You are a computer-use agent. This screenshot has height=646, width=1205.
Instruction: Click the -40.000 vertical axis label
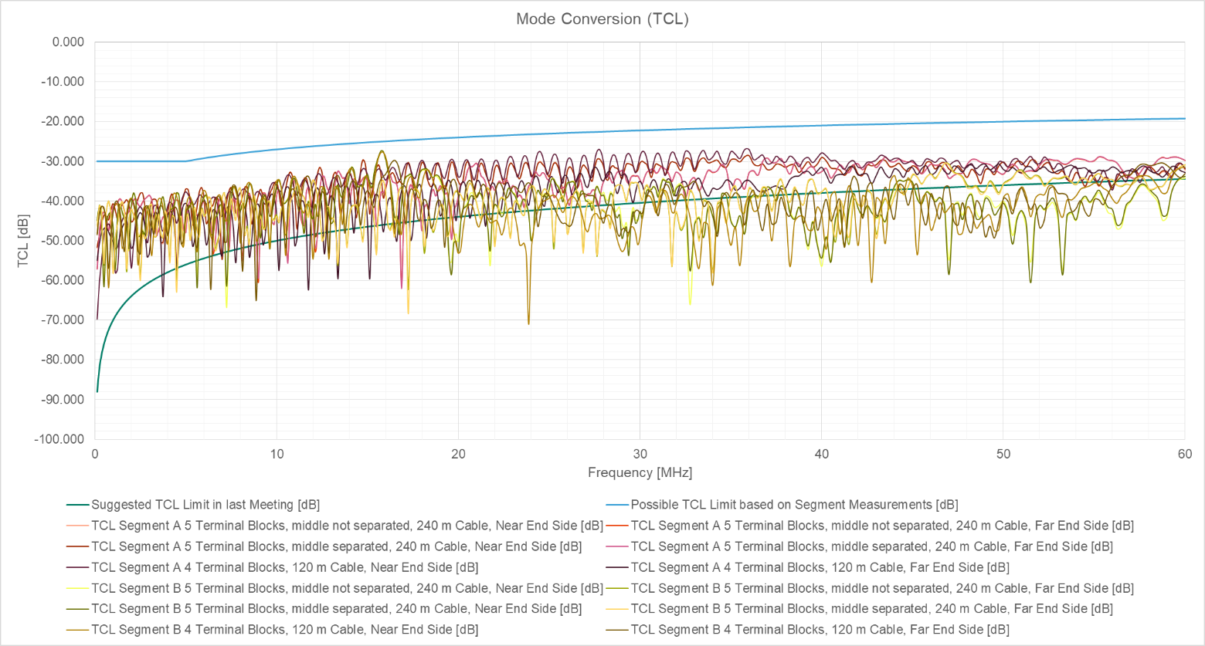pyautogui.click(x=63, y=201)
